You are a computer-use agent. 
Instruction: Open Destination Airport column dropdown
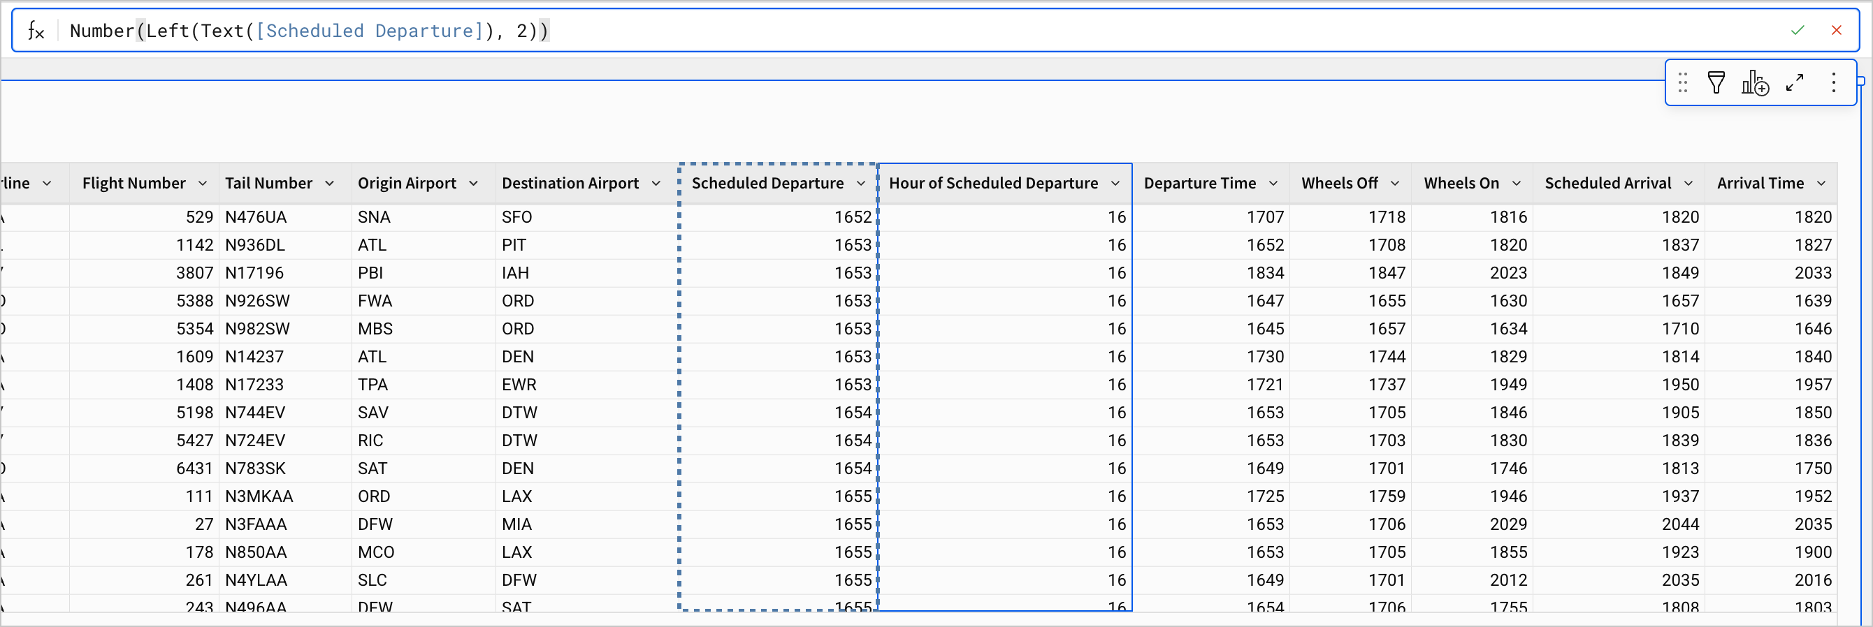point(656,184)
